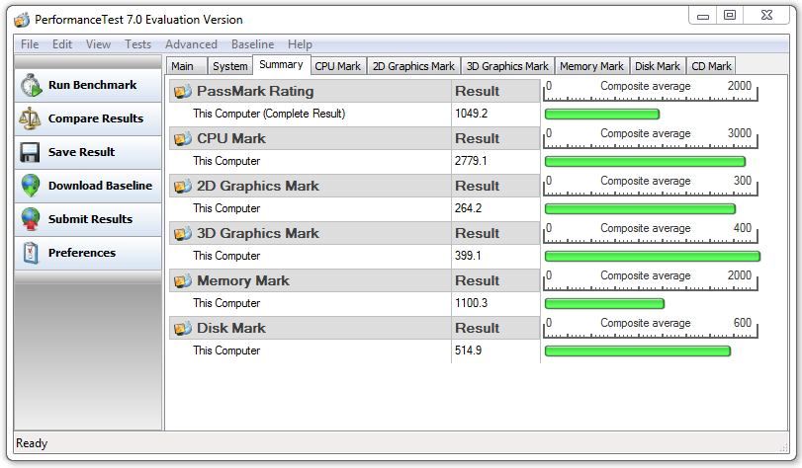Click the 2D Graphics Mark section icon
The image size is (802, 468).
(x=183, y=186)
